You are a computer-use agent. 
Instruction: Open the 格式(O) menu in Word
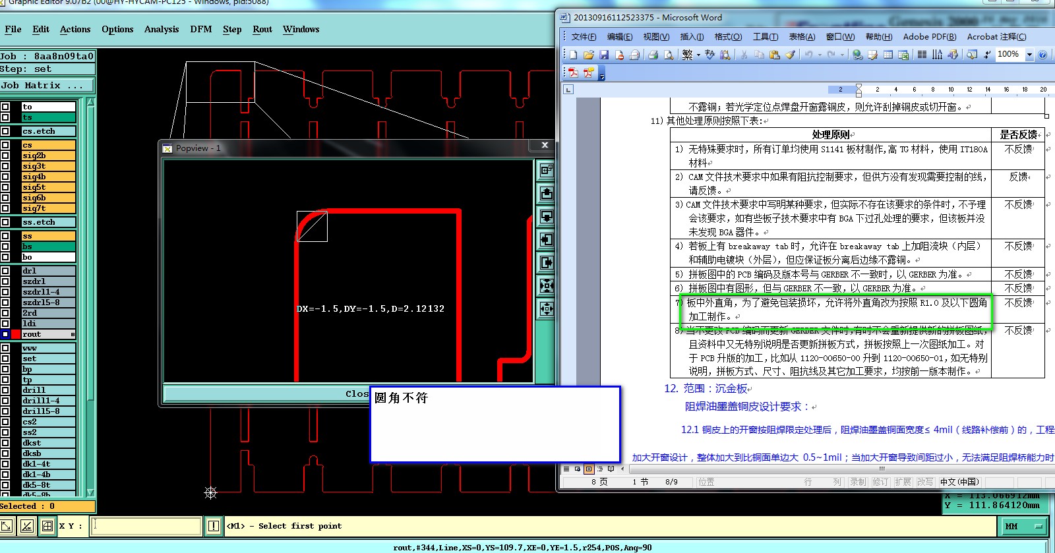pos(728,37)
